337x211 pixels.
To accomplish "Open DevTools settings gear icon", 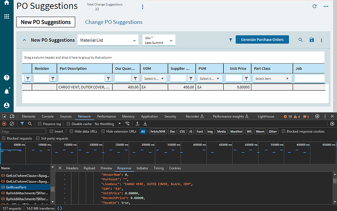I will click(x=317, y=117).
